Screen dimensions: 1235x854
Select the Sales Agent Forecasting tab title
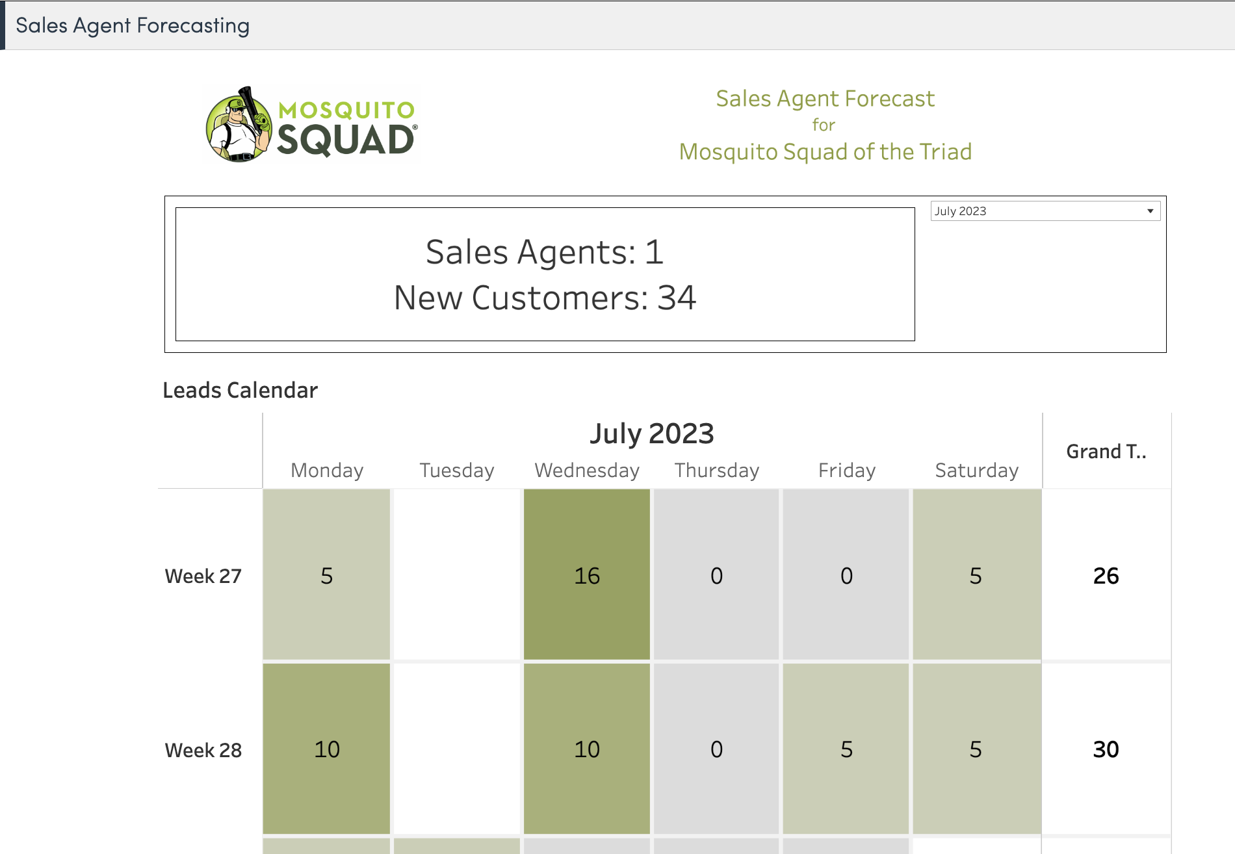133,25
